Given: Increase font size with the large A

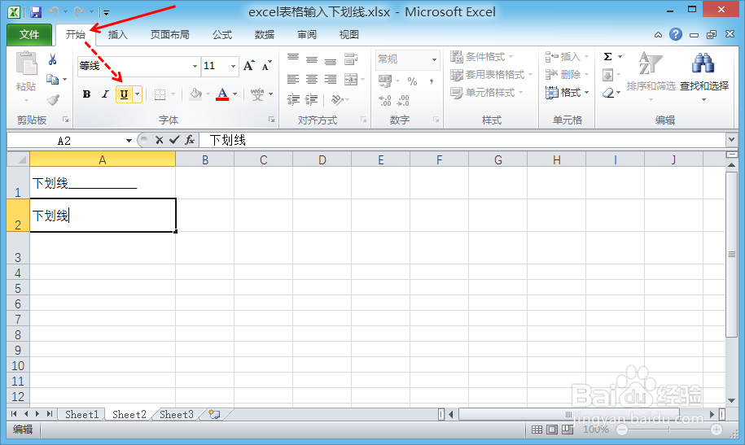Looking at the screenshot, I should pyautogui.click(x=249, y=66).
